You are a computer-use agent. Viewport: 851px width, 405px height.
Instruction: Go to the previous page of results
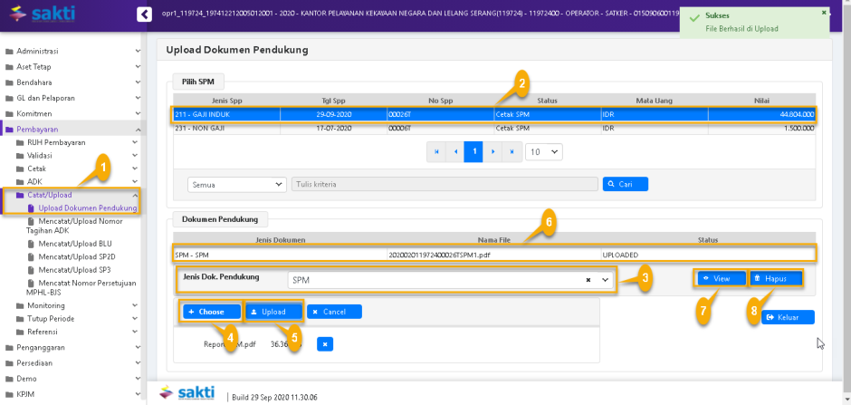tap(455, 152)
